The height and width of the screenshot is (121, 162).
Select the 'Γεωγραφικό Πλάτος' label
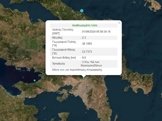(65, 42)
